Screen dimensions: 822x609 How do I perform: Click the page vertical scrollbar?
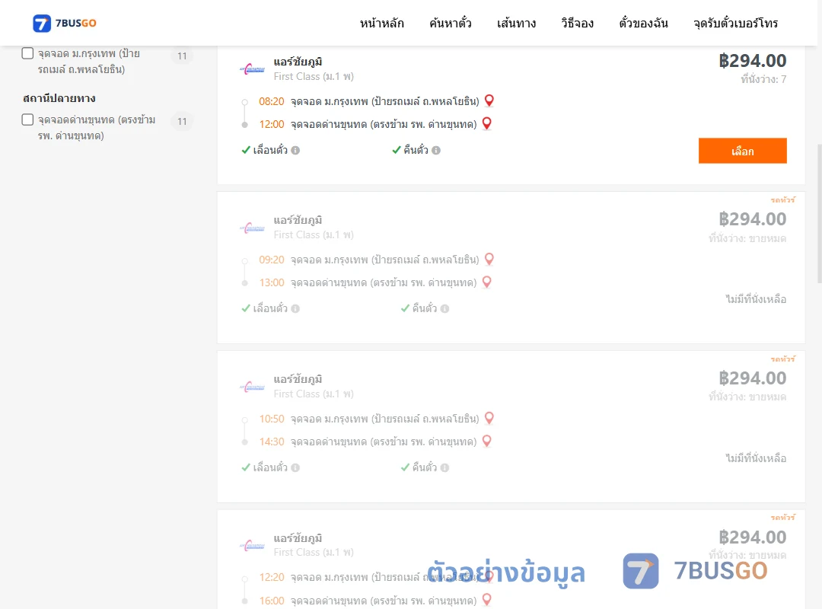click(819, 213)
